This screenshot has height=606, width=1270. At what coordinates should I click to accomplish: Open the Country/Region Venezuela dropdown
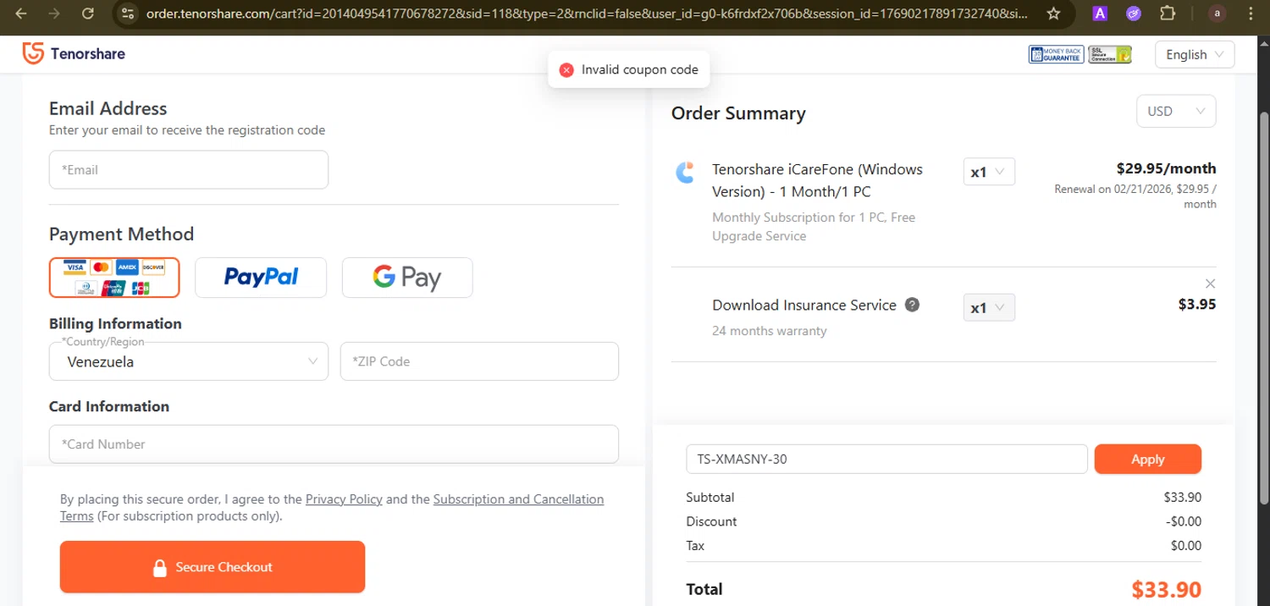tap(189, 361)
